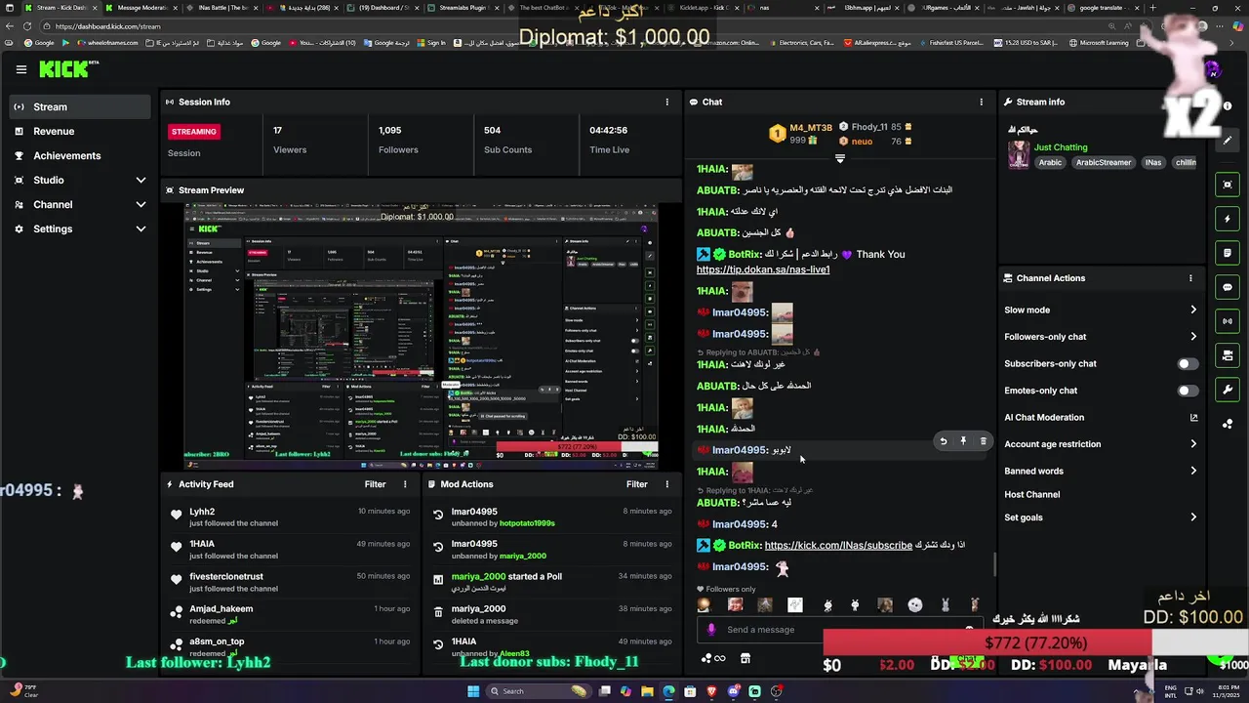Open the hamburger sidebar menu
The height and width of the screenshot is (703, 1249).
click(x=20, y=69)
